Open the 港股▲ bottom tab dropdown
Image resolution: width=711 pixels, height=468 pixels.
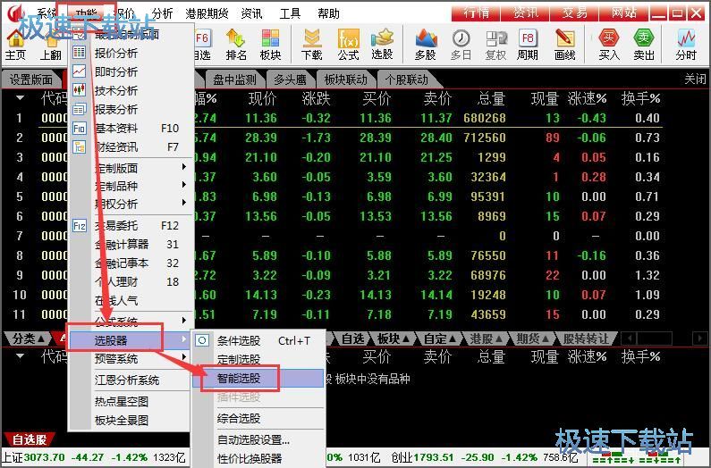487,338
